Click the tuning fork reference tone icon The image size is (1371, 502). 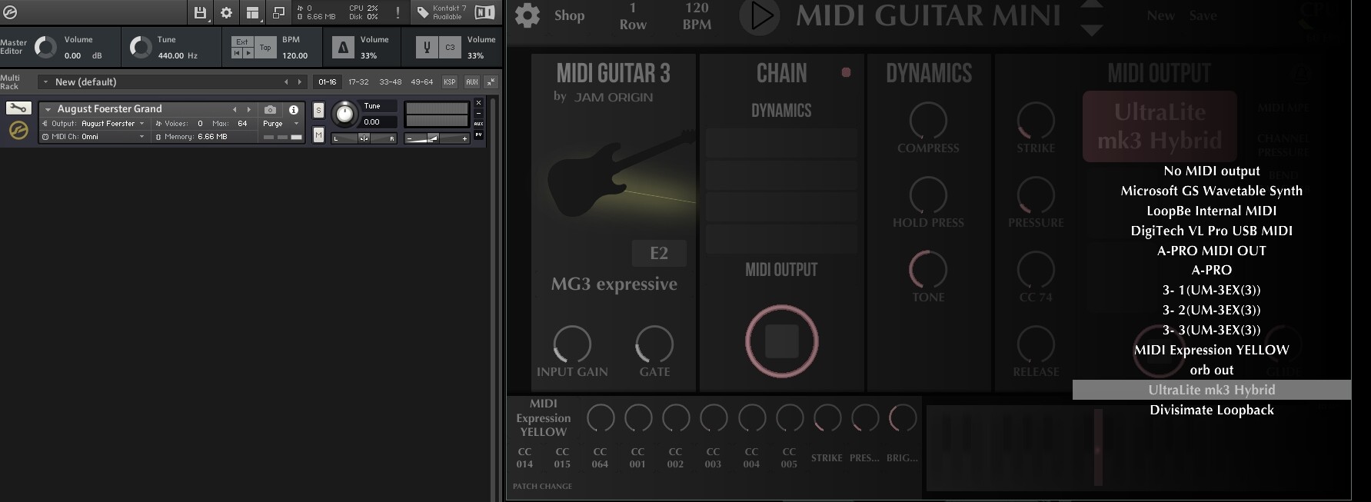pos(427,48)
